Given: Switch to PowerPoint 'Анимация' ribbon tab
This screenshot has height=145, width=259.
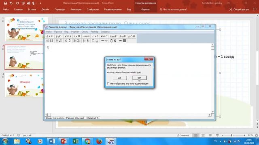Looking at the screenshot, I should (x=76, y=9).
